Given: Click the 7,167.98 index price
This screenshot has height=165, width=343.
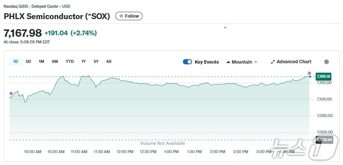Looking at the screenshot, I should tap(23, 33).
